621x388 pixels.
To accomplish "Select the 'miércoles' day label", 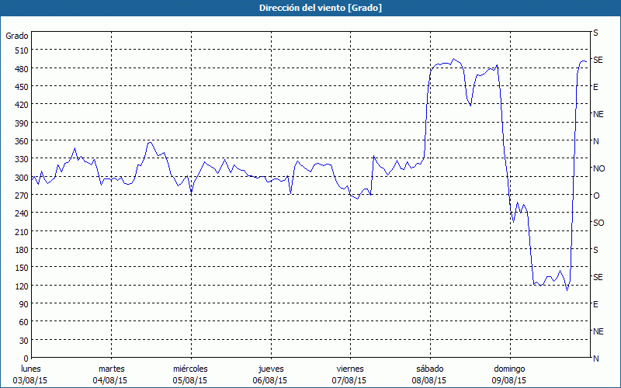I will point(190,369).
